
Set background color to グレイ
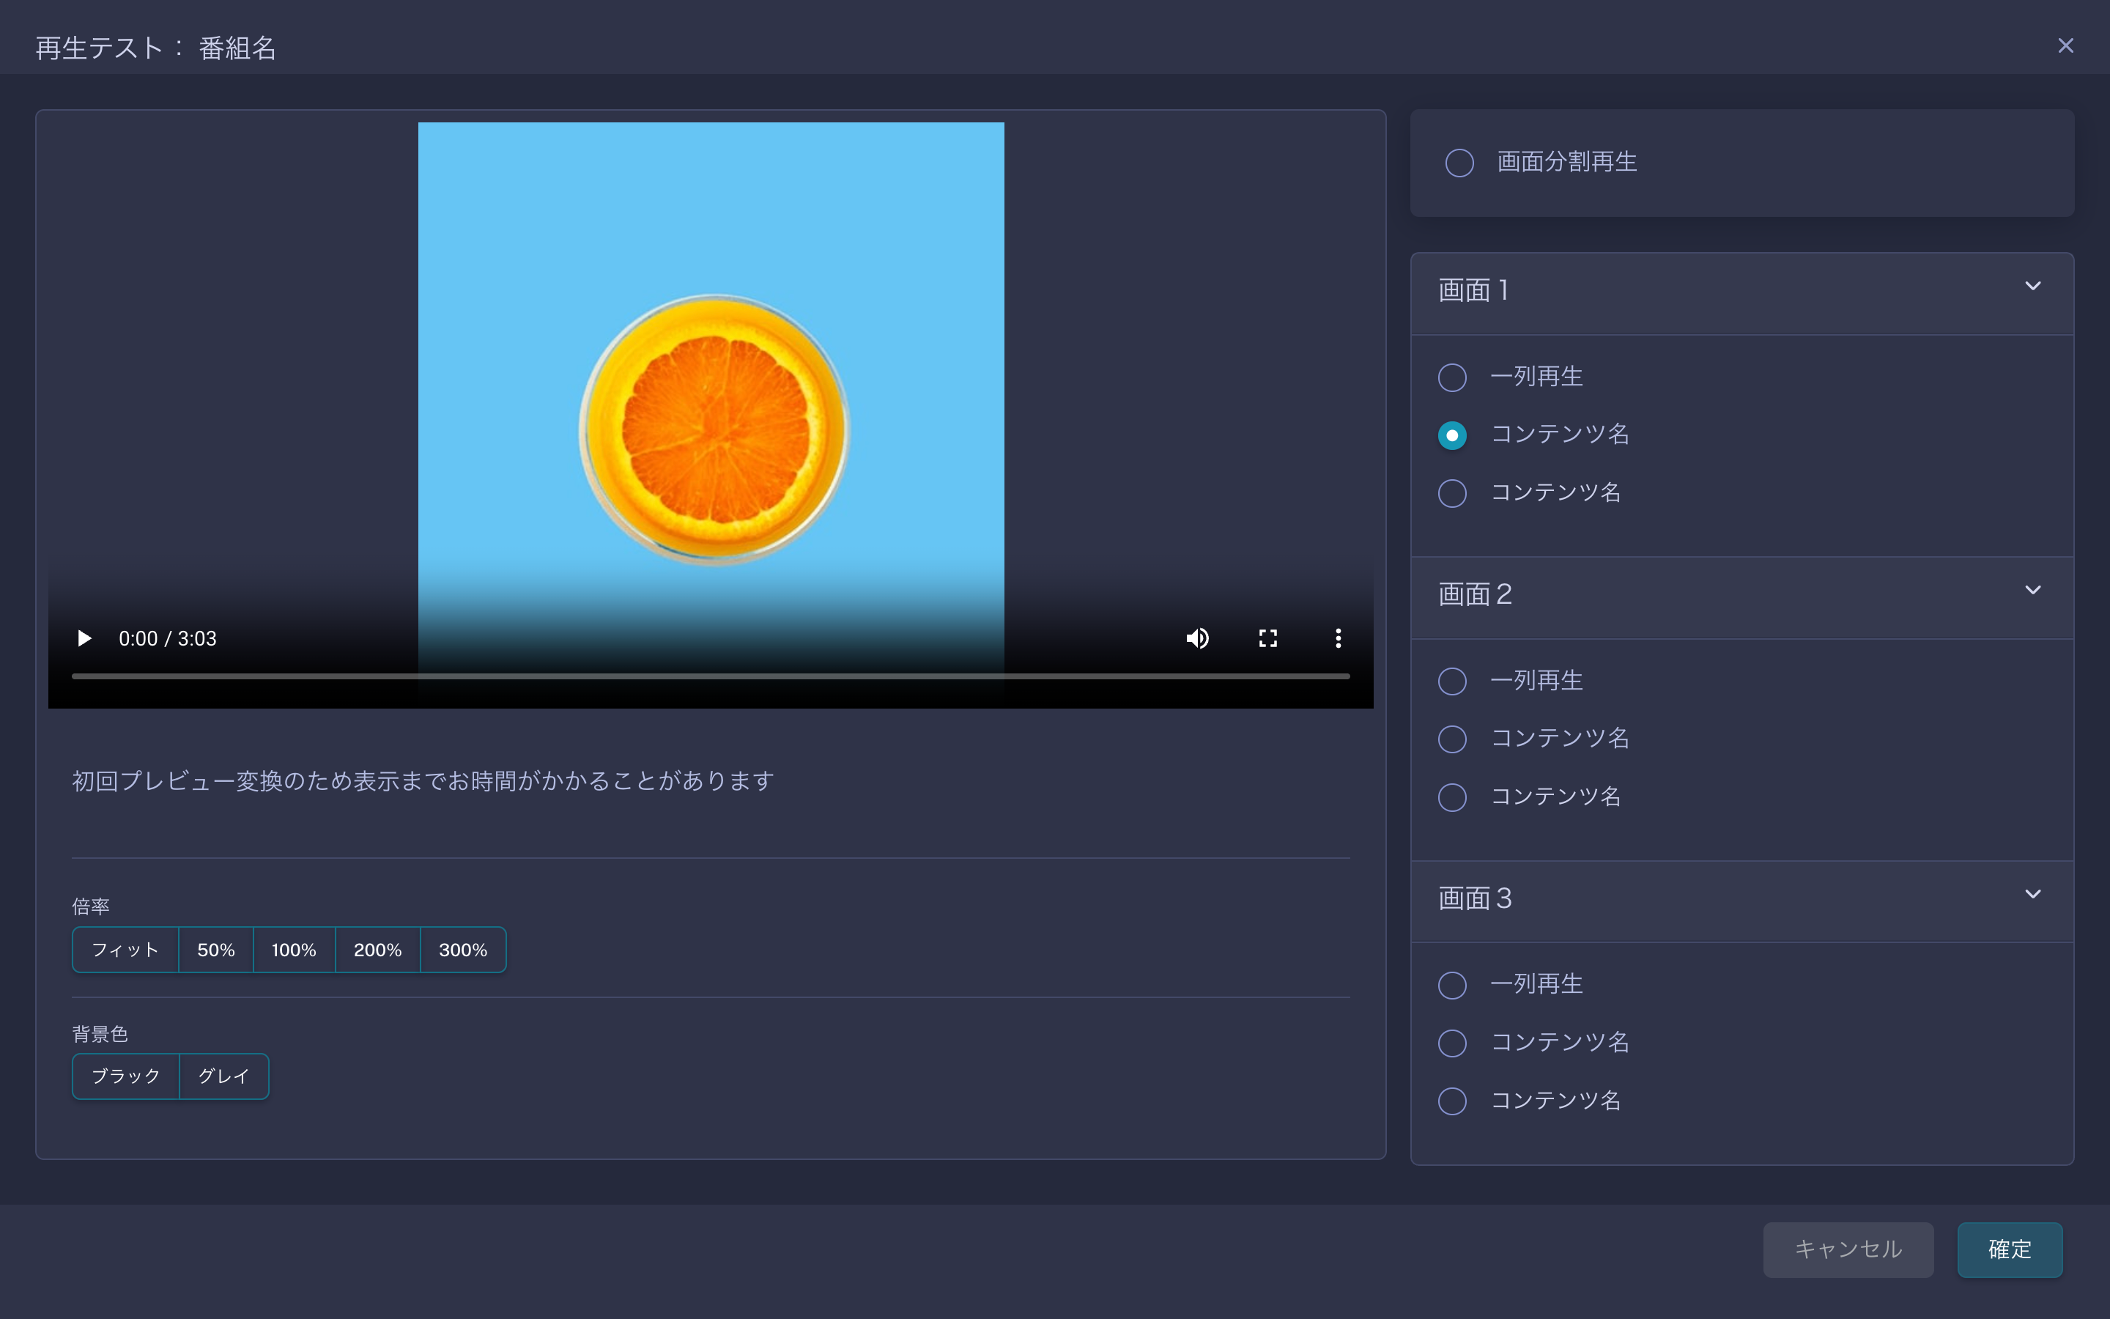coord(224,1076)
